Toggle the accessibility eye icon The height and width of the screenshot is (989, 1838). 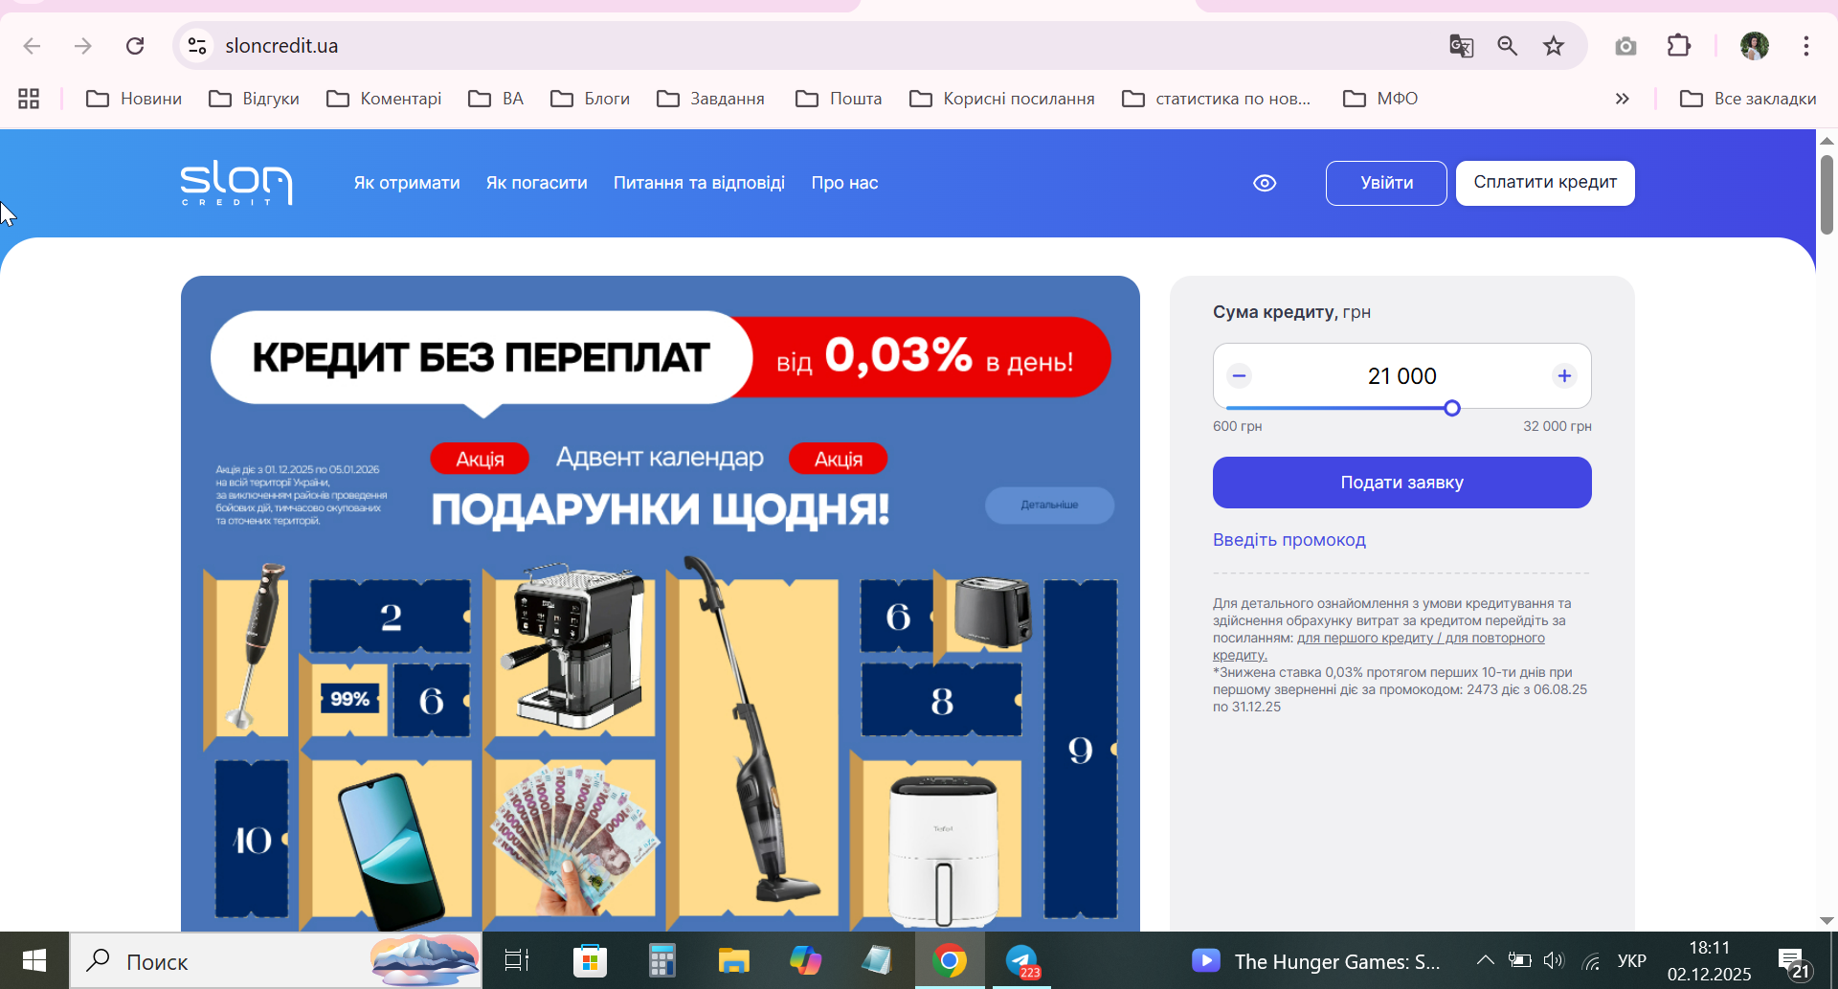[1265, 183]
